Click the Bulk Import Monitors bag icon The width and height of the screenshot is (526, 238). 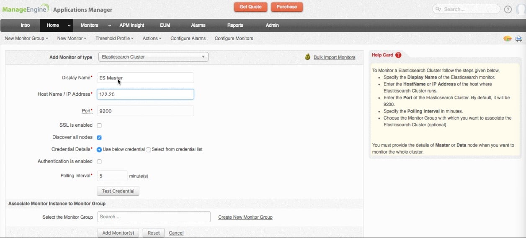(308, 57)
